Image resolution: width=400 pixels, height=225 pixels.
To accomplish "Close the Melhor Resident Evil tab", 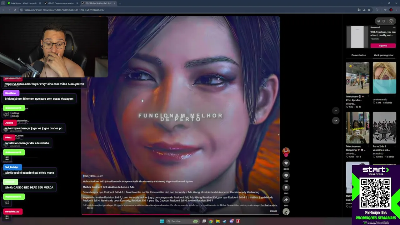I will click(114, 3).
